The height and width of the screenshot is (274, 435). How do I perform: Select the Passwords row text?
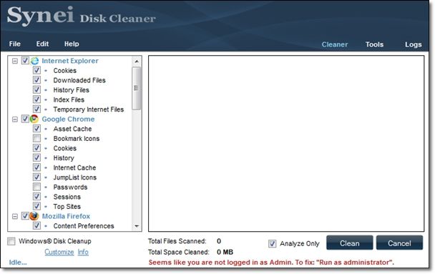pos(70,187)
